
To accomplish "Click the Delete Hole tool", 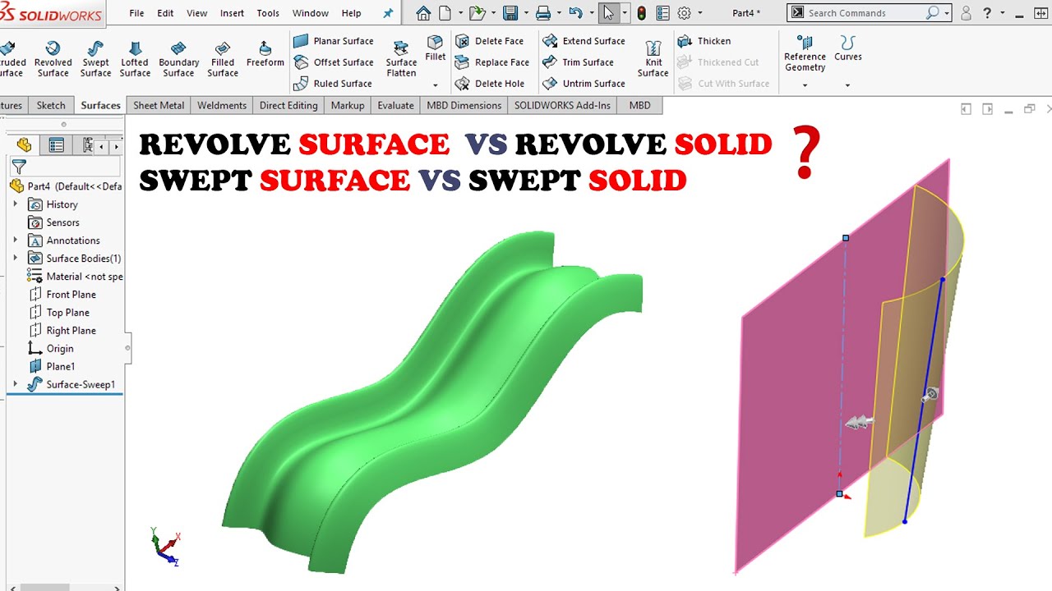I will 489,84.
